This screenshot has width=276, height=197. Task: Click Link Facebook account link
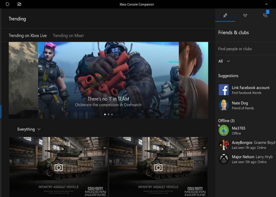pos(251,88)
